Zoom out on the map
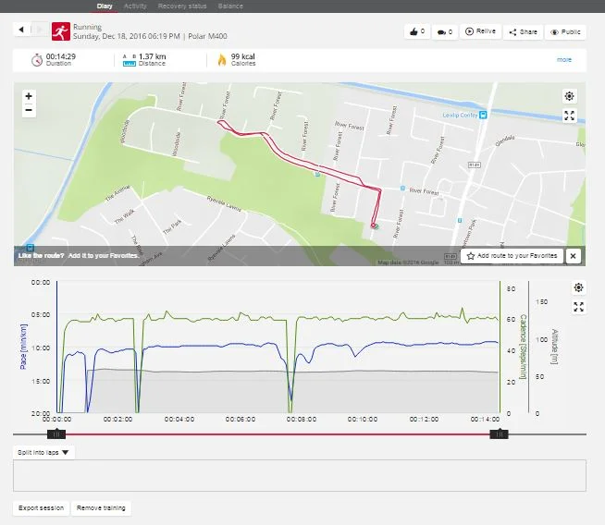 [x=29, y=110]
